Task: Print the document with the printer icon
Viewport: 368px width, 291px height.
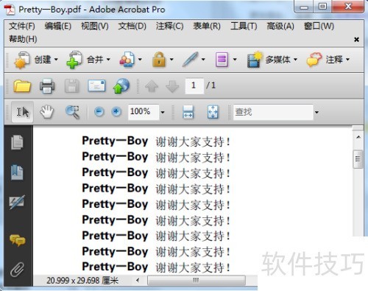Action: coord(47,86)
